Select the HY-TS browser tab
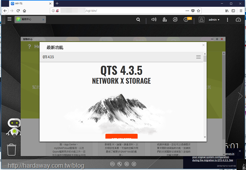 click(32, 3)
